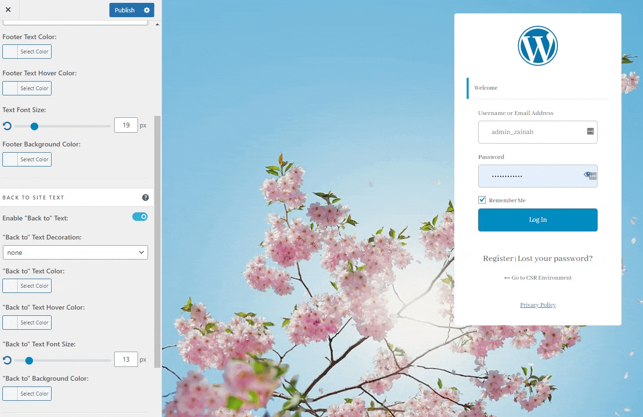
Task: Click the Publish button
Action: click(125, 10)
